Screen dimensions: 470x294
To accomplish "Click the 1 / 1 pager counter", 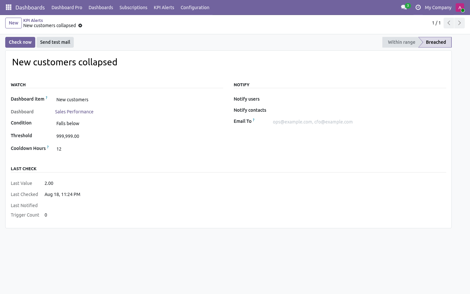I will 436,23.
